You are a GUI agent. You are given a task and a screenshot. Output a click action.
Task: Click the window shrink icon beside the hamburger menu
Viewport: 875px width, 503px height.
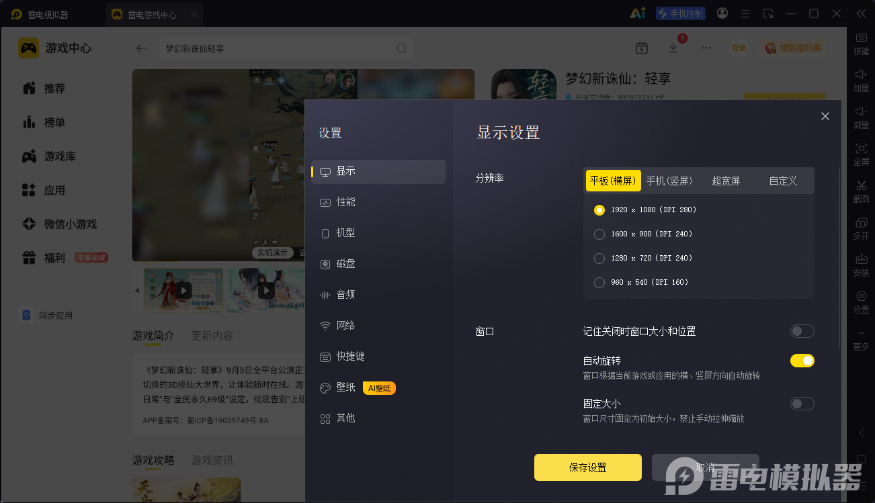point(768,13)
